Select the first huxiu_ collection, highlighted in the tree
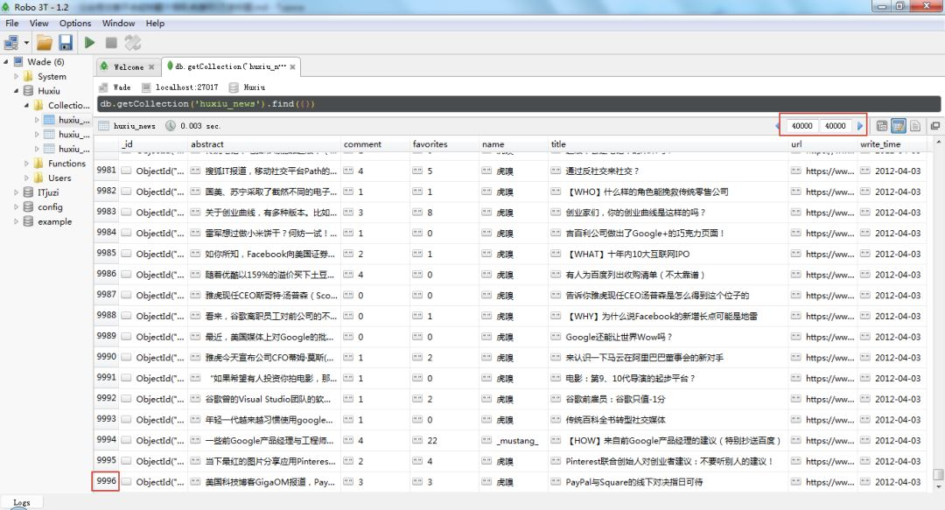The image size is (945, 510). pos(73,120)
